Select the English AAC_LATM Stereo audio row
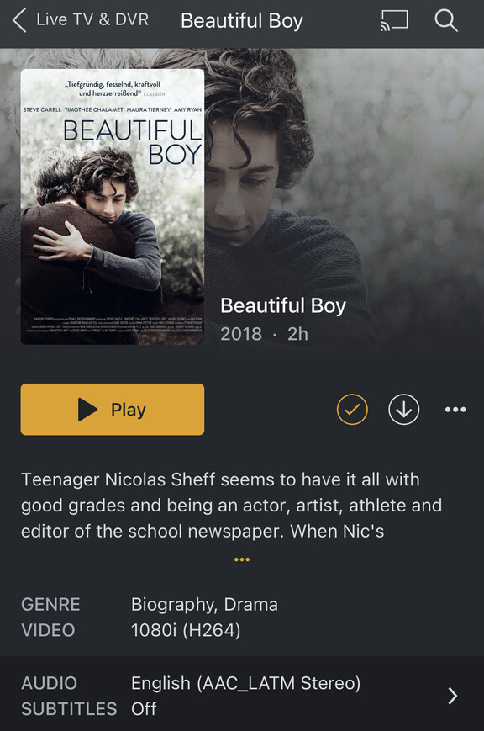The width and height of the screenshot is (484, 731). [245, 683]
